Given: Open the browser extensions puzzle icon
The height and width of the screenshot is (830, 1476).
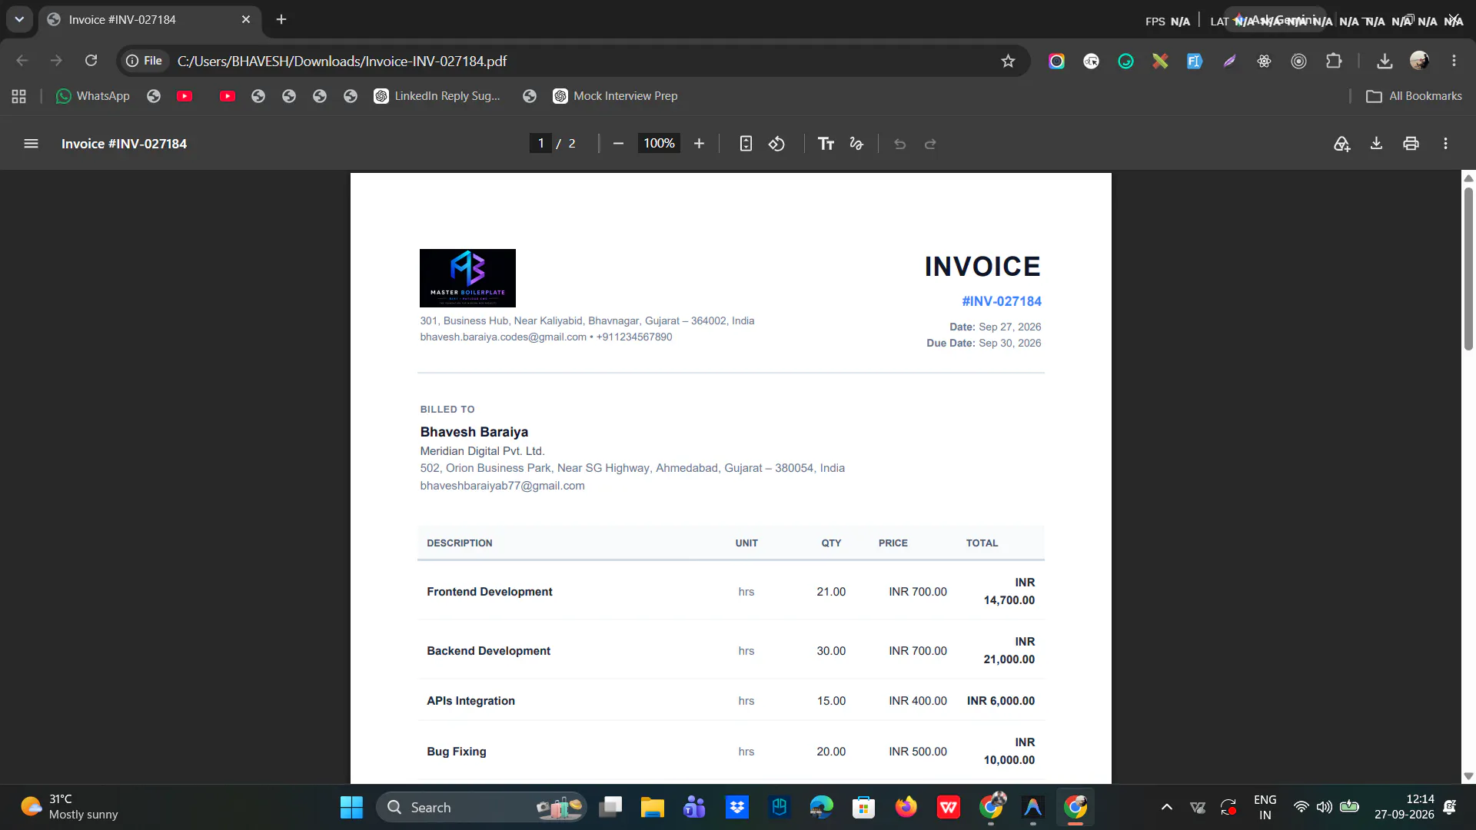Looking at the screenshot, I should [1334, 61].
